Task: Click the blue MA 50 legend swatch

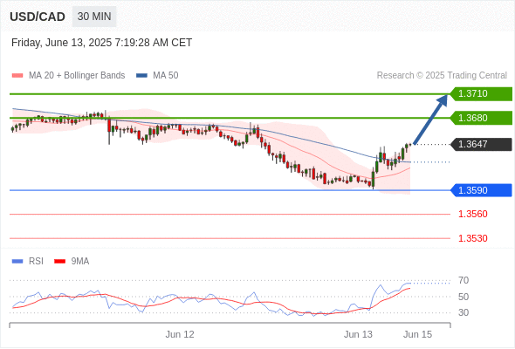Action: click(141, 76)
